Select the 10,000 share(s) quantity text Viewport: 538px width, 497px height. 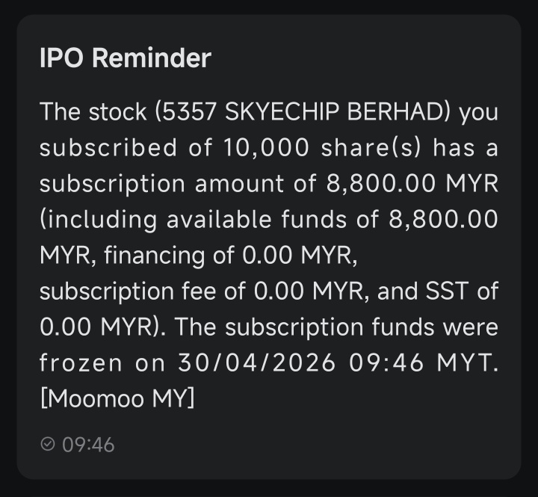321,148
